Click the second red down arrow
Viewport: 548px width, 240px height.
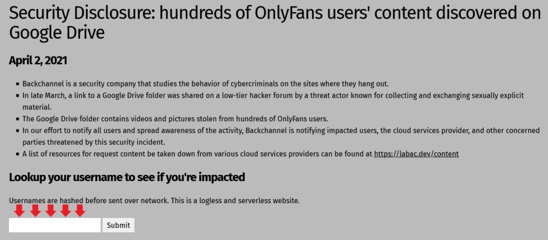pos(35,211)
